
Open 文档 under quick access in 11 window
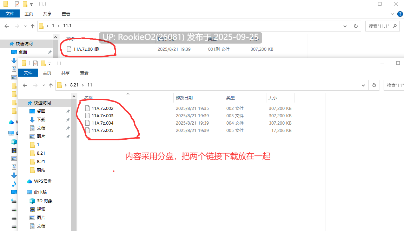click(41, 128)
